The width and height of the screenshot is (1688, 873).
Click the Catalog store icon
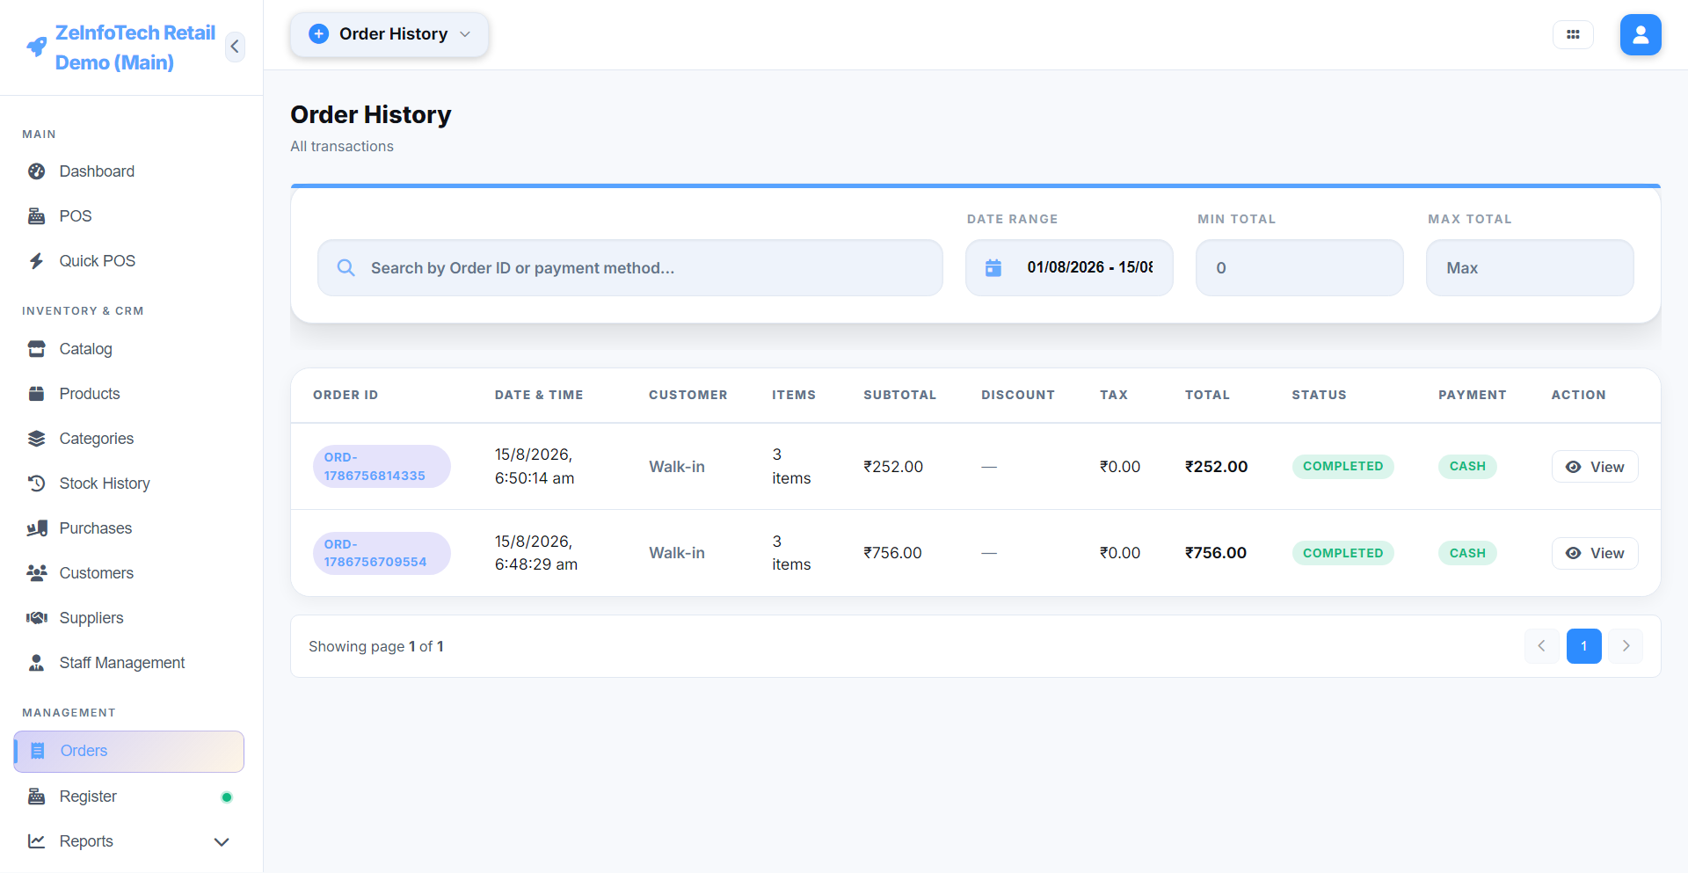point(36,349)
